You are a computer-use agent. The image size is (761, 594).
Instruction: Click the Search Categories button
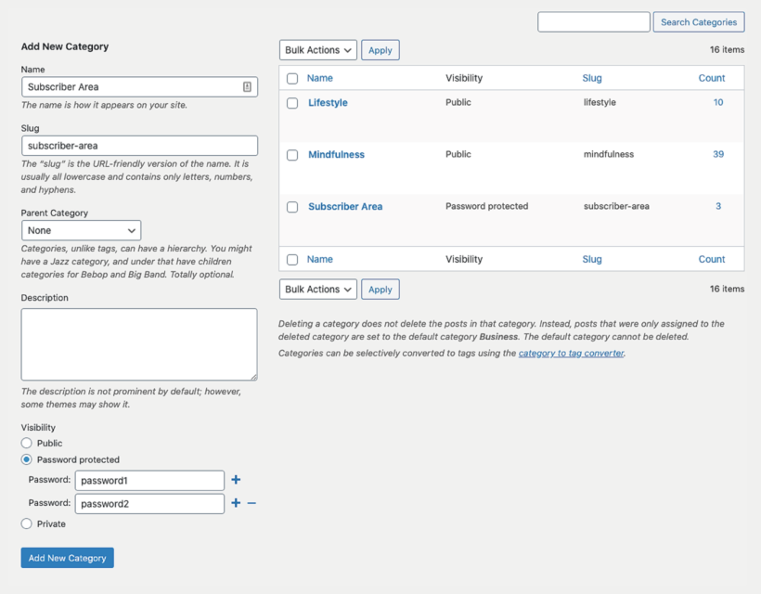pos(698,21)
